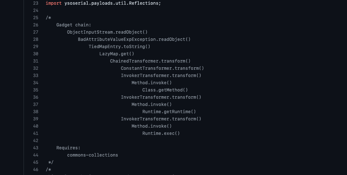This screenshot has height=175, width=347.
Task: Click Runtime.getRuntime() text
Action: [x=169, y=112]
